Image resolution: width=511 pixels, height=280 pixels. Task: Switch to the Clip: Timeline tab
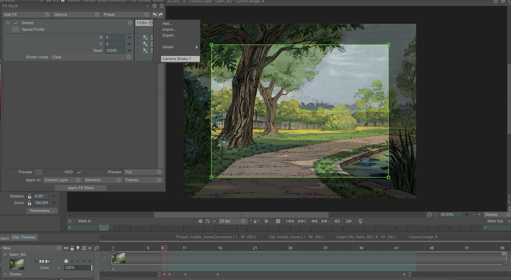pos(24,237)
